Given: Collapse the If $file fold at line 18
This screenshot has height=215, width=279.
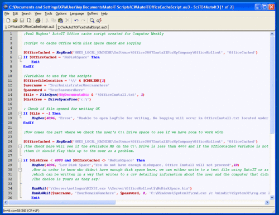Looking at the screenshot, I should coord(20,114).
